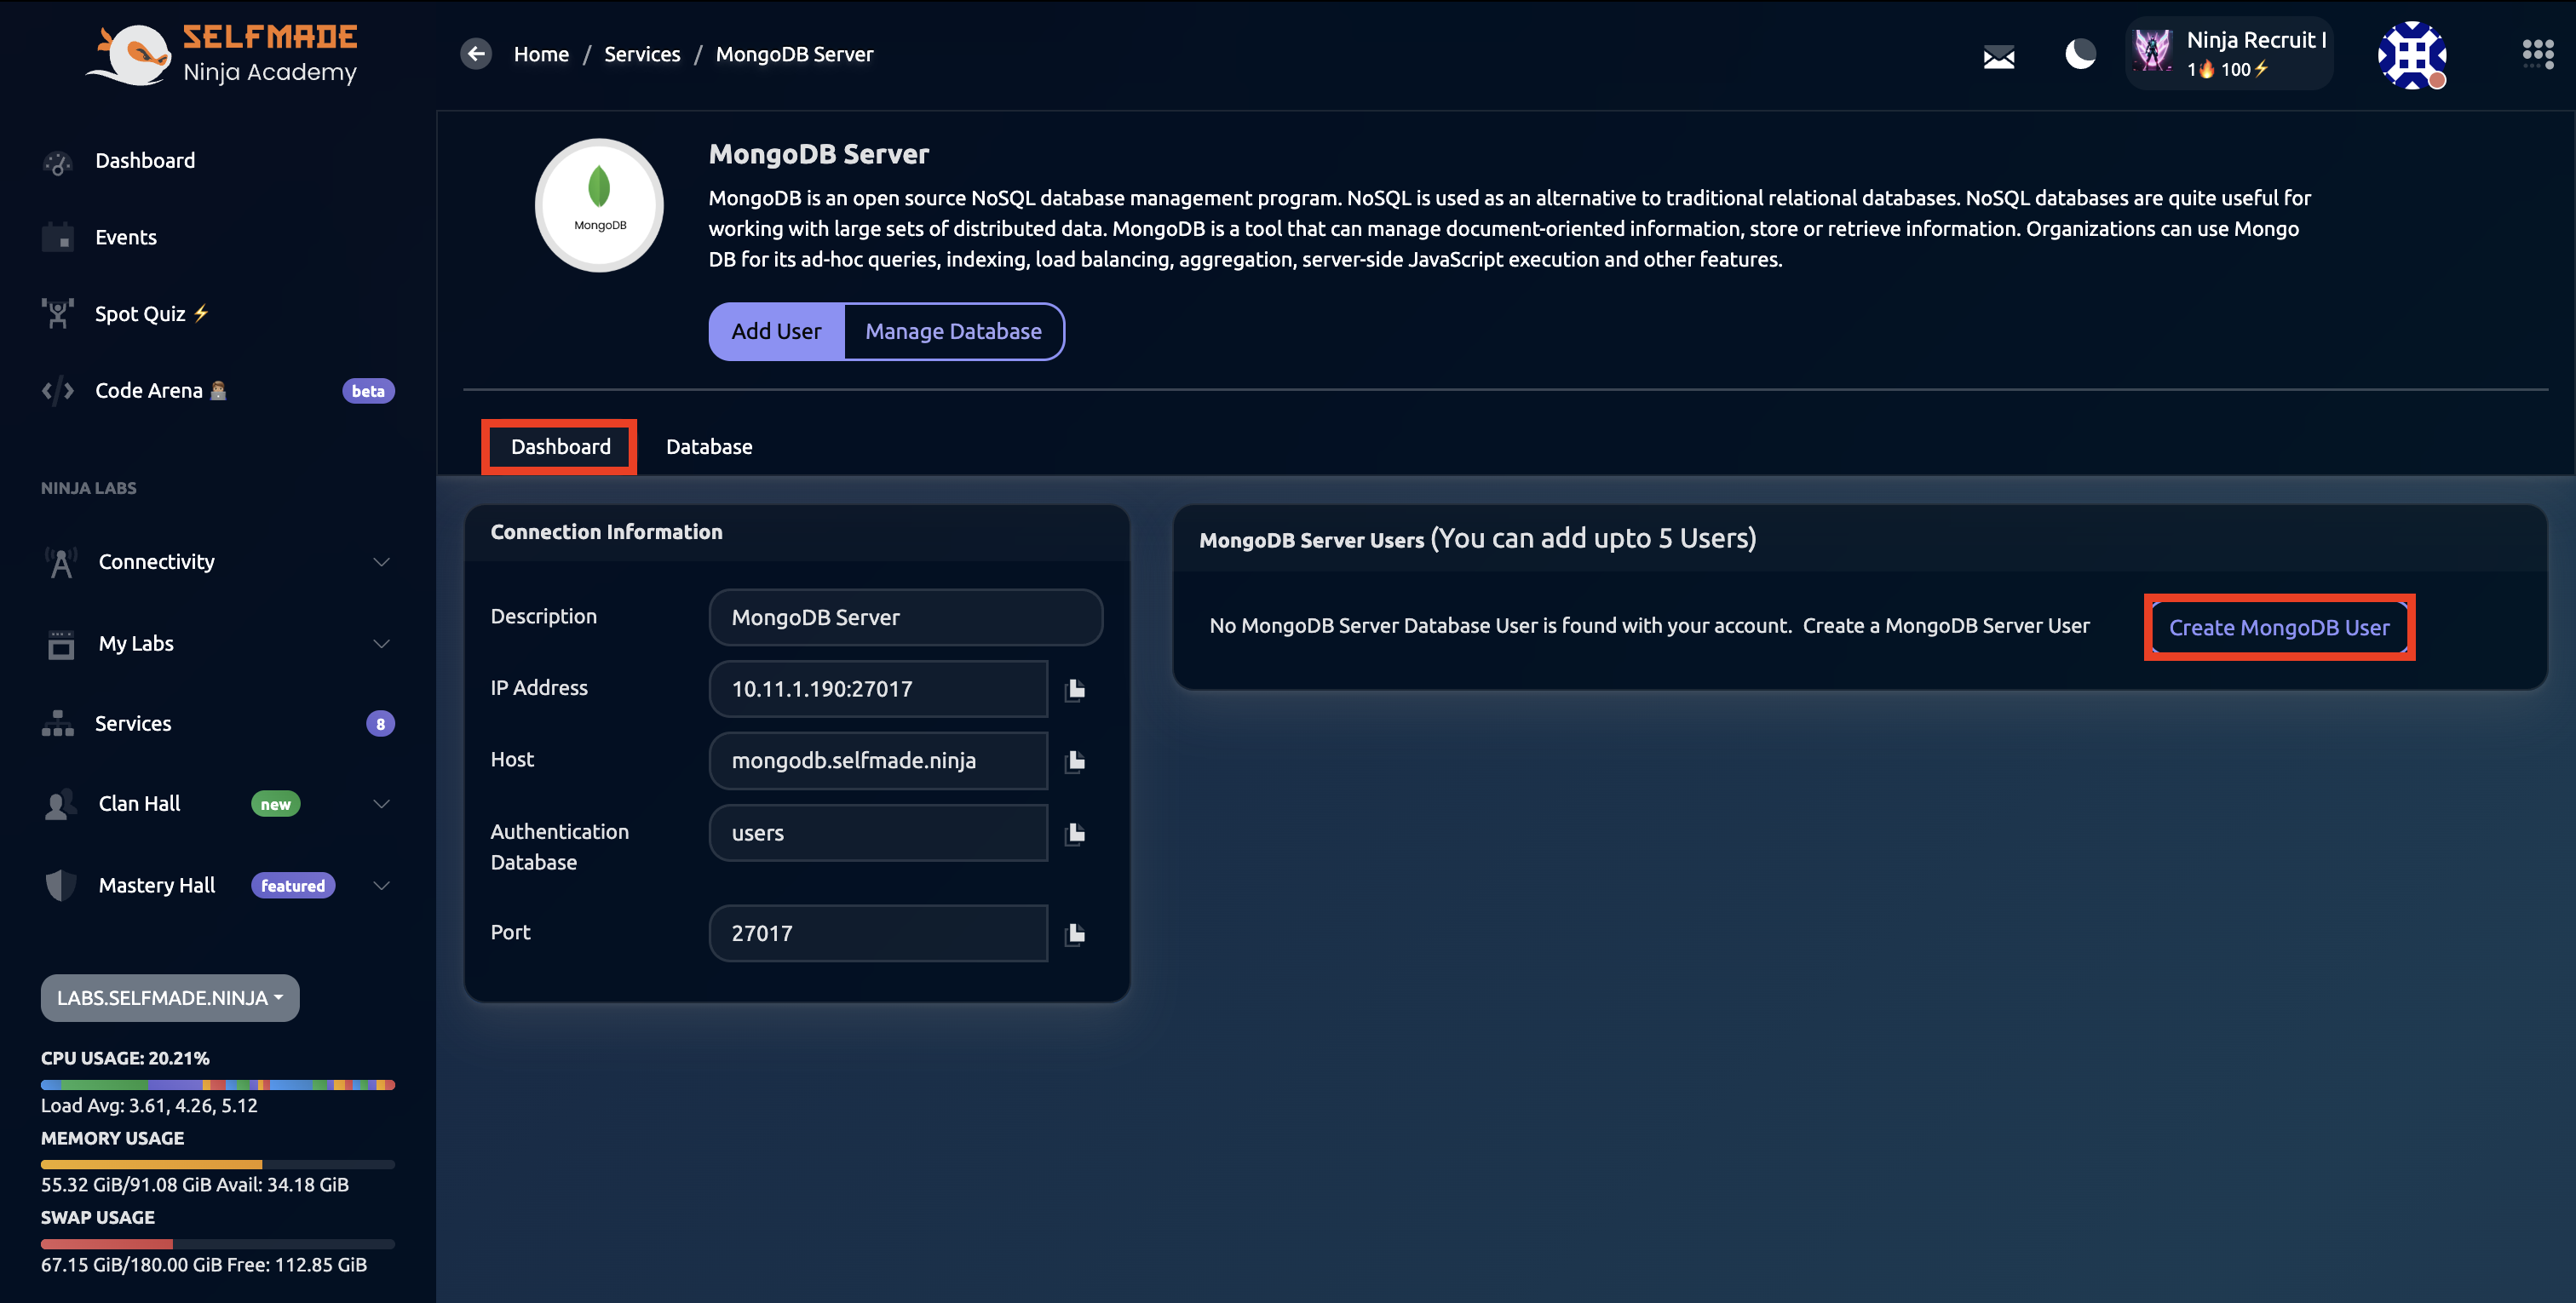The width and height of the screenshot is (2576, 1303).
Task: Click the Services count badge 8
Action: 380,724
